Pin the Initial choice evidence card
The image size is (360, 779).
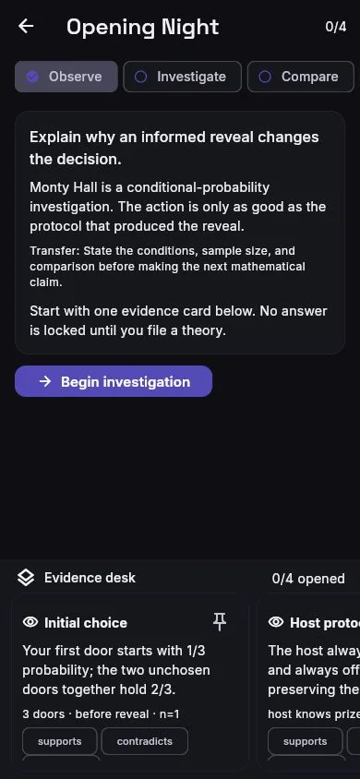[x=220, y=621]
